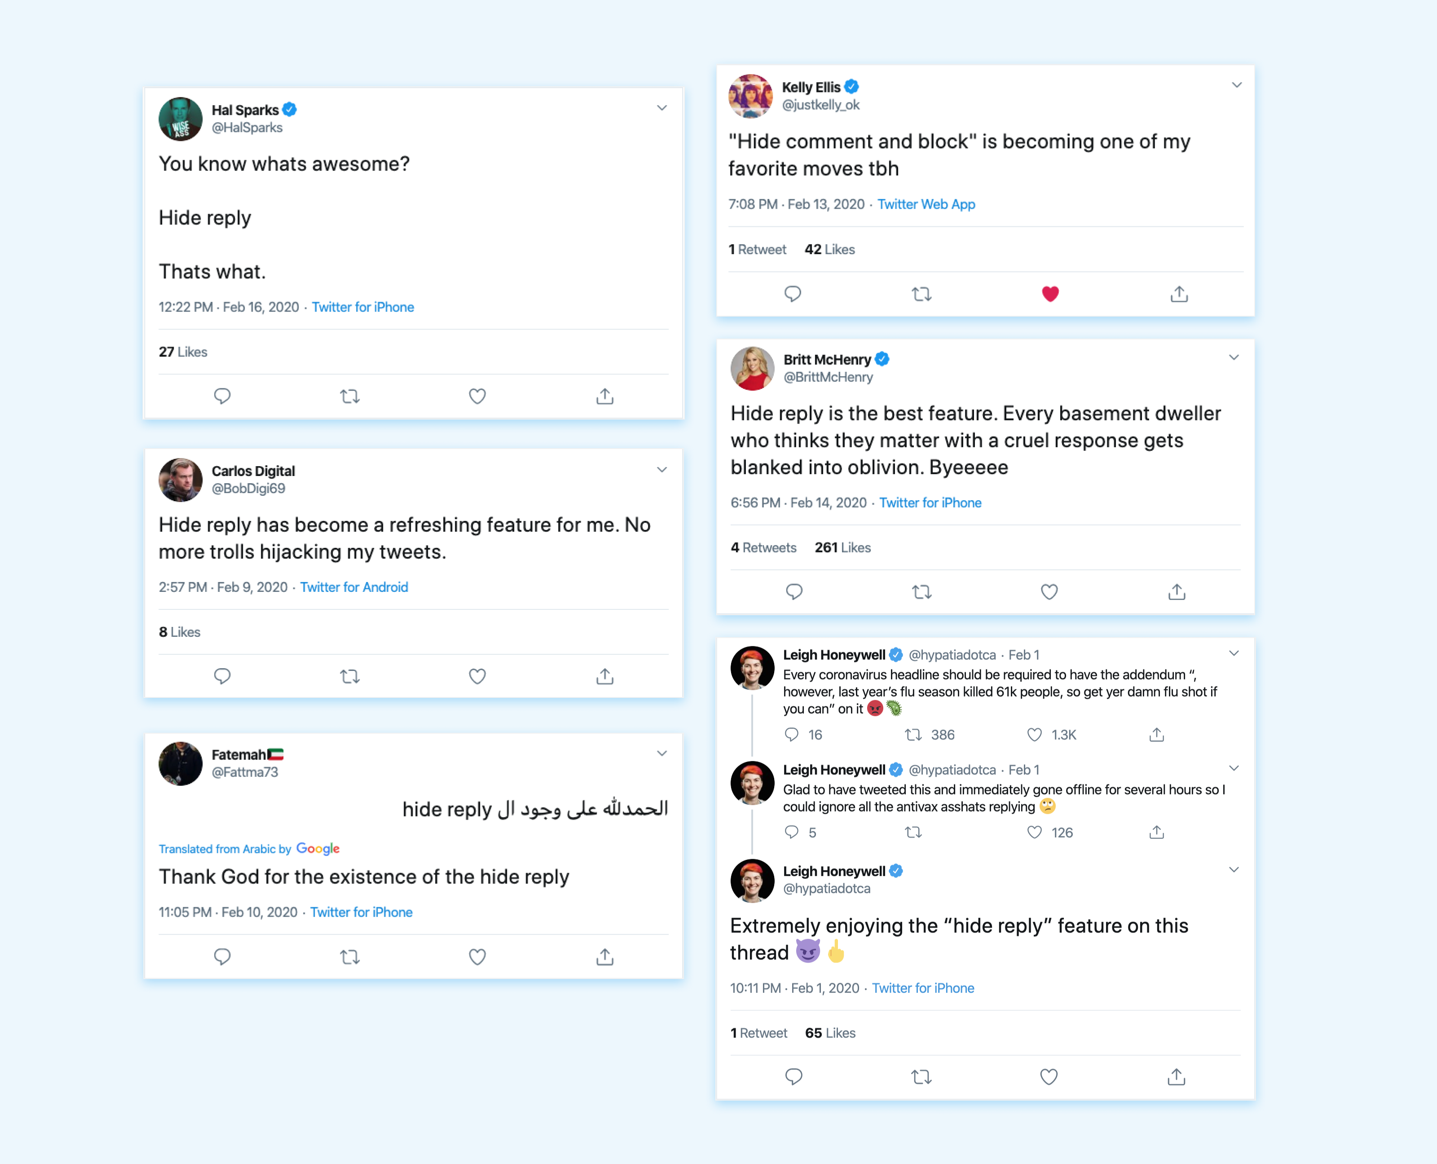Like Hal Sparks' tweet
Image resolution: width=1437 pixels, height=1164 pixels.
(477, 396)
